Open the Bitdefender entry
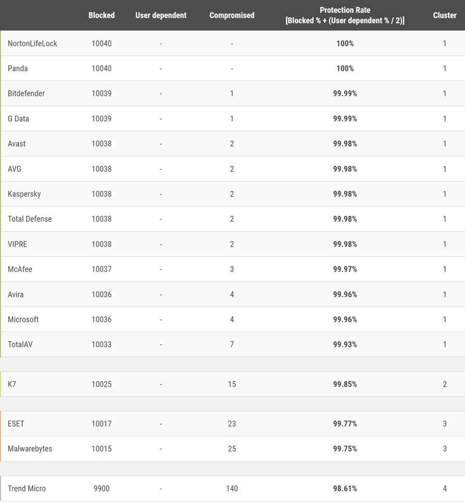 [x=26, y=94]
